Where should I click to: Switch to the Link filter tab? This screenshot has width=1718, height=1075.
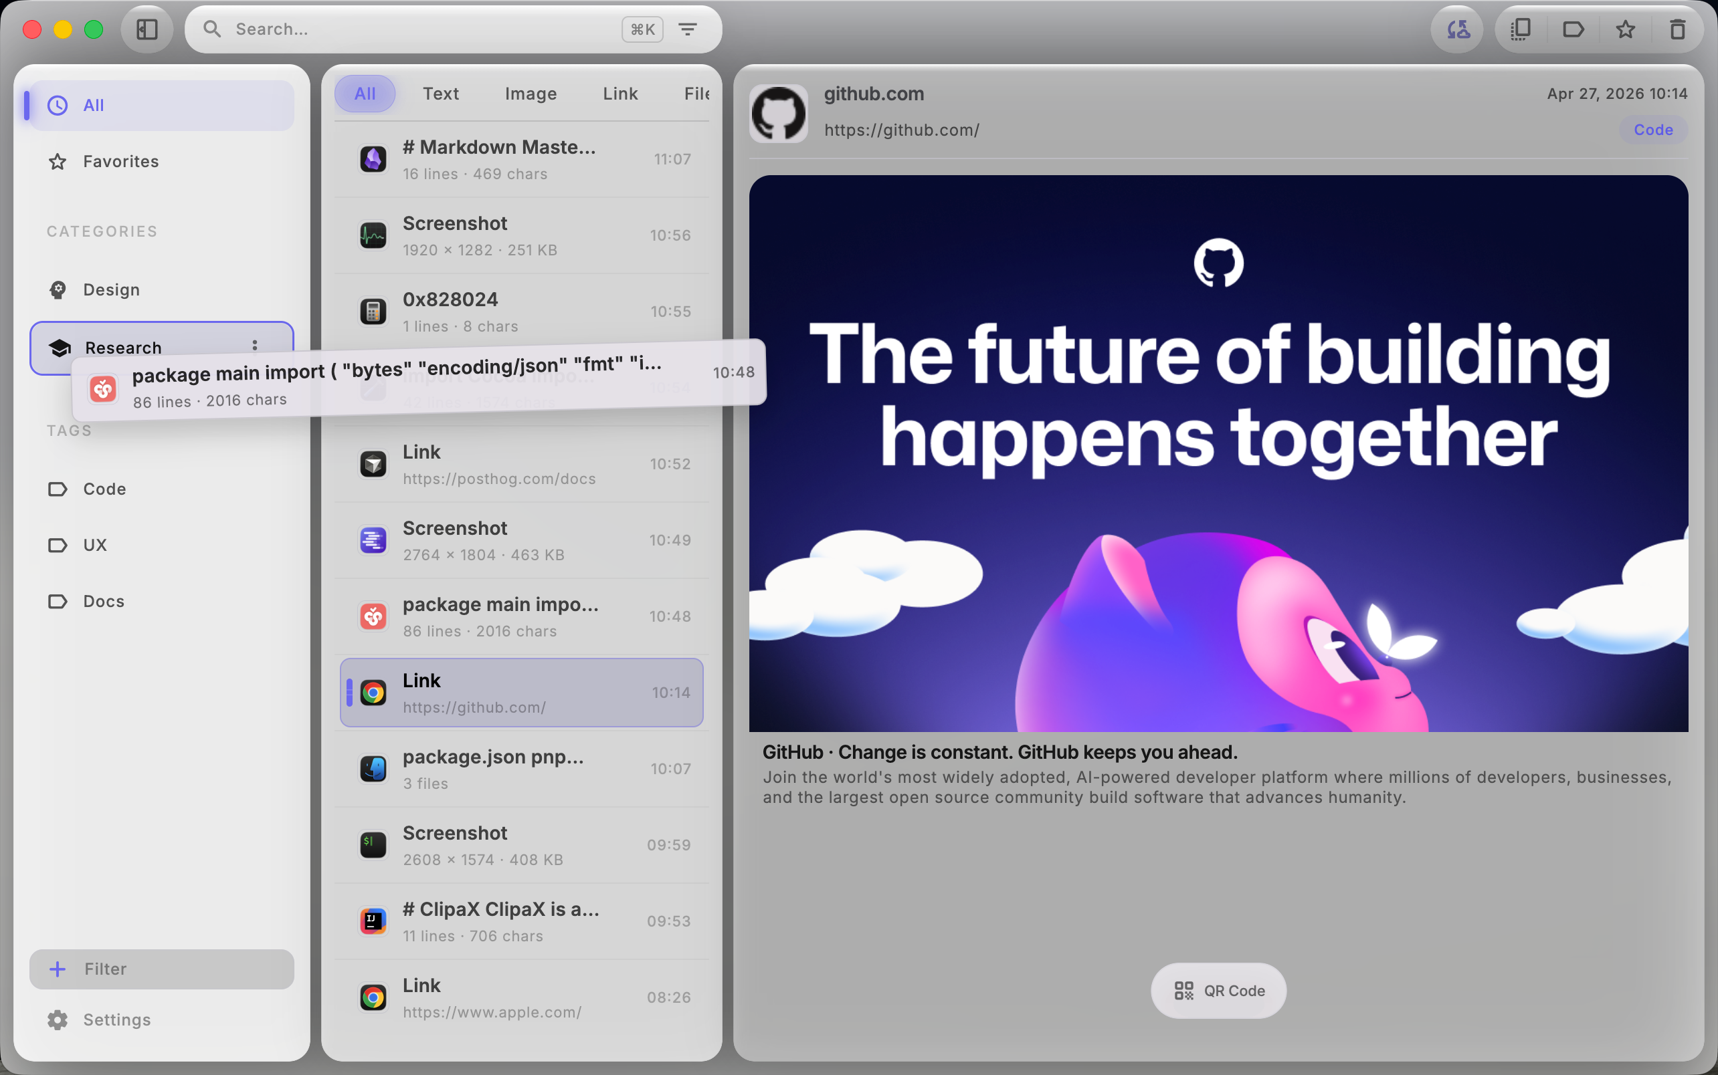pos(620,93)
